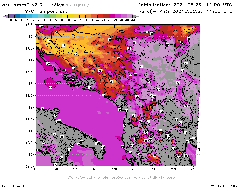This screenshot has width=243, height=188.
Task: Click the legend color swatch between 4 and 6
Action: (53, 16)
